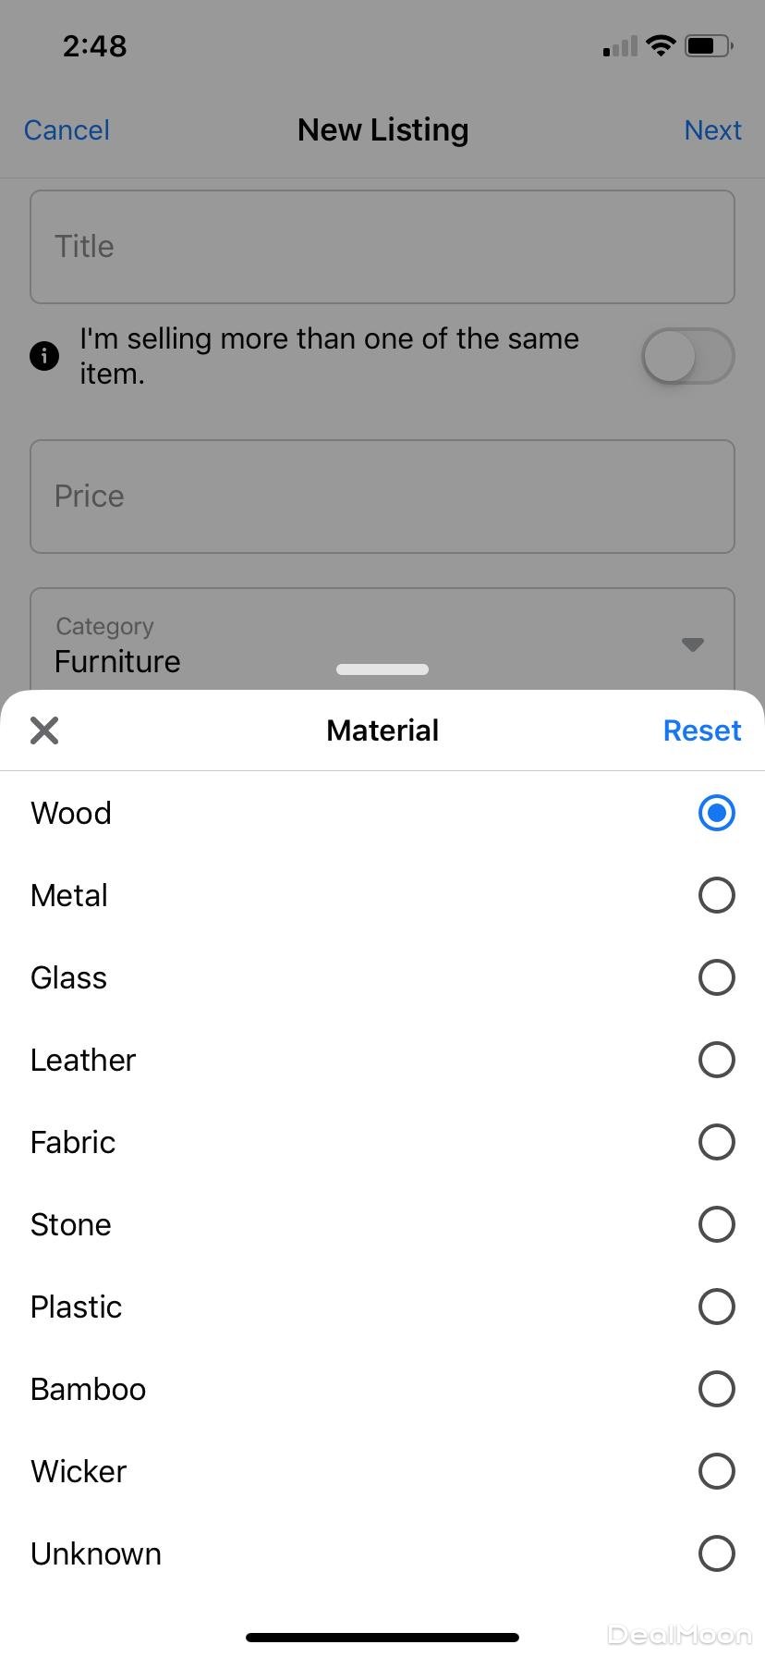Select the Wood radio button
765x1657 pixels.
716,813
